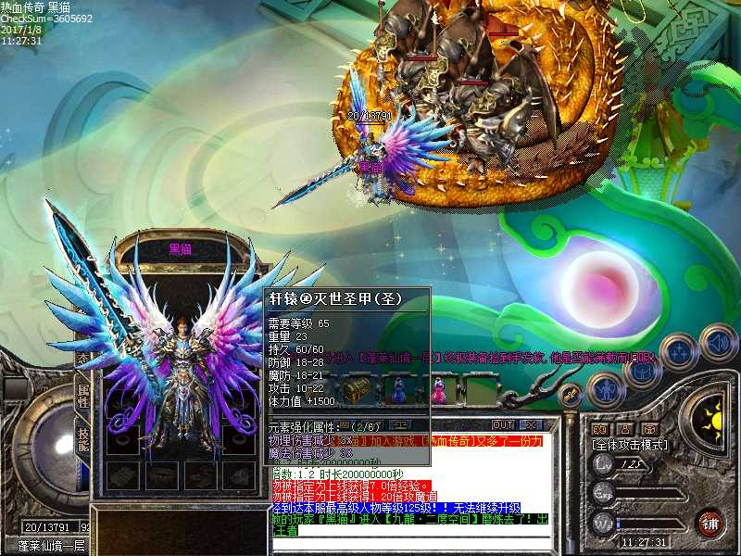Click the Lv level orb

(x=604, y=464)
